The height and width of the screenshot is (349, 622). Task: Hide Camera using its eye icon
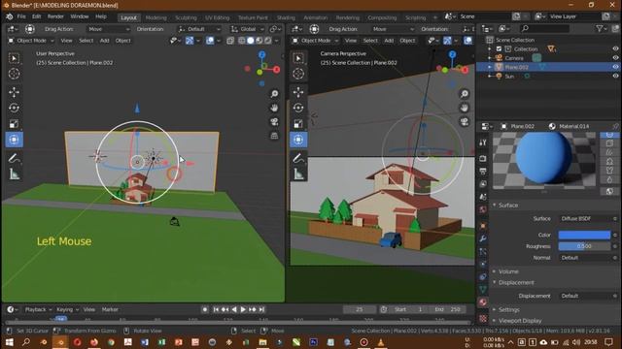click(x=615, y=58)
